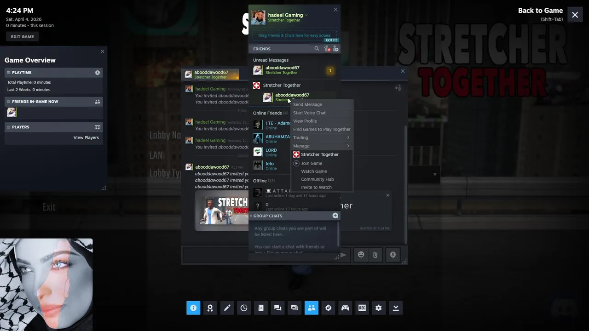The width and height of the screenshot is (589, 331).
Task: Open the Game Overview info icon in bottom toolbar
Action: 193,308
